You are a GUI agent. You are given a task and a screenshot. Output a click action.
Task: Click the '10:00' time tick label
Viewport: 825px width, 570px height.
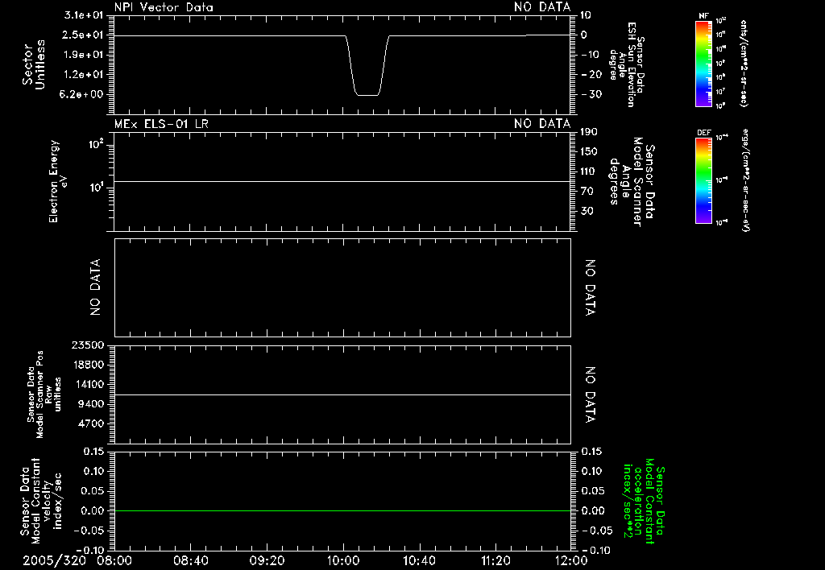[342, 560]
